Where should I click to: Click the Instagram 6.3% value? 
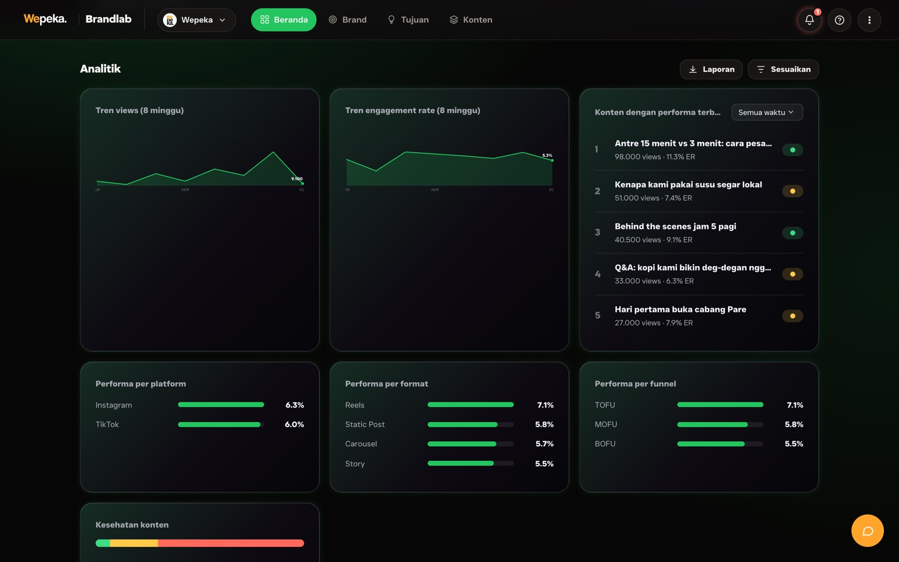click(x=294, y=405)
